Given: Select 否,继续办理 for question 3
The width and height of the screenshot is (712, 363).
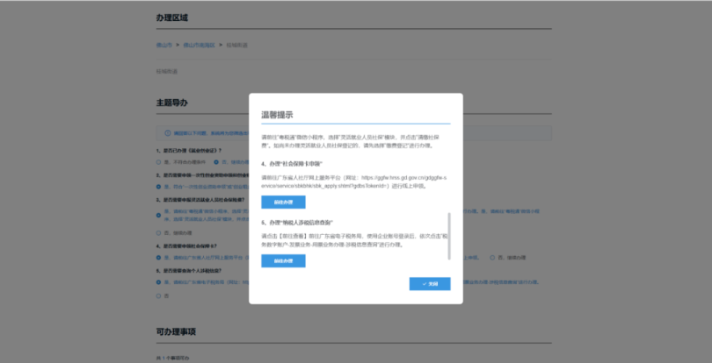Looking at the screenshot, I should [x=158, y=233].
